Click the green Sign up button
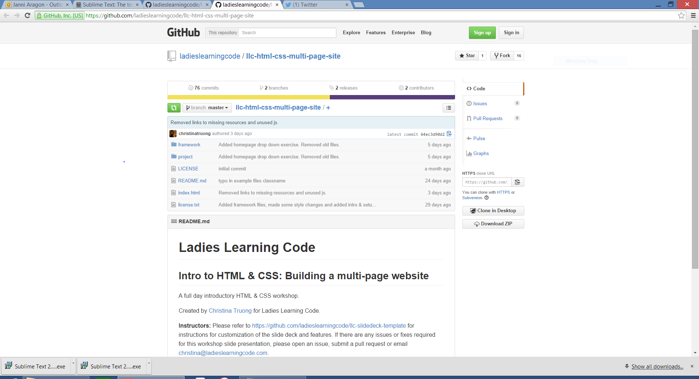Image resolution: width=699 pixels, height=379 pixels. [482, 33]
